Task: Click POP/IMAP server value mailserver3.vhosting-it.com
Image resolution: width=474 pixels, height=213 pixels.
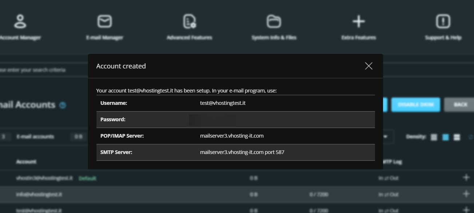Action: point(232,136)
